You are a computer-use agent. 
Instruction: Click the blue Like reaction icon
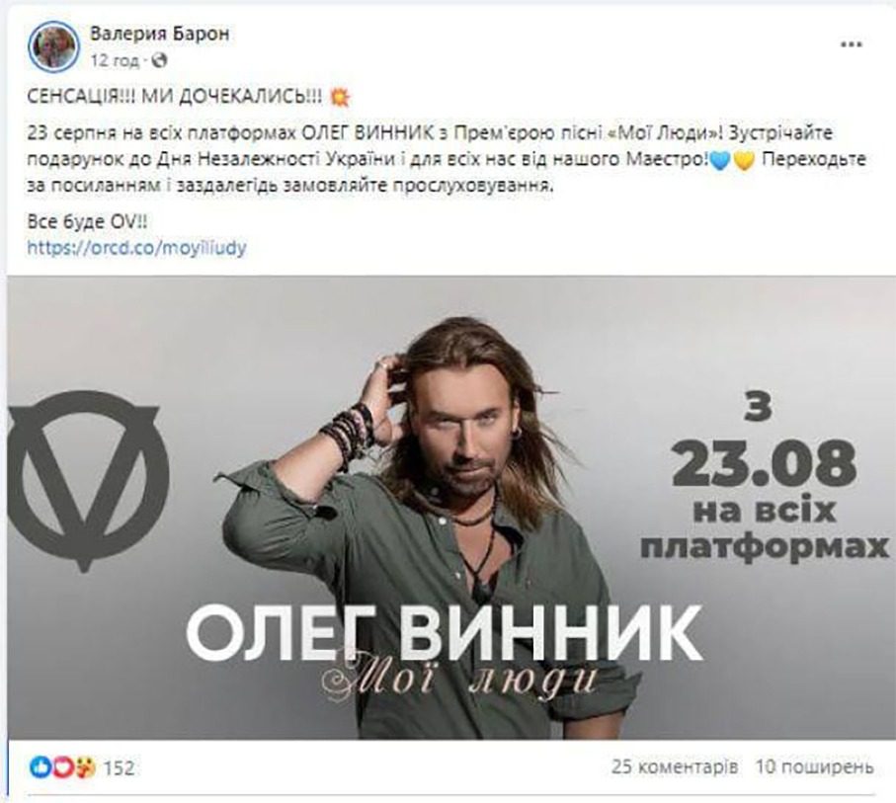tap(40, 767)
